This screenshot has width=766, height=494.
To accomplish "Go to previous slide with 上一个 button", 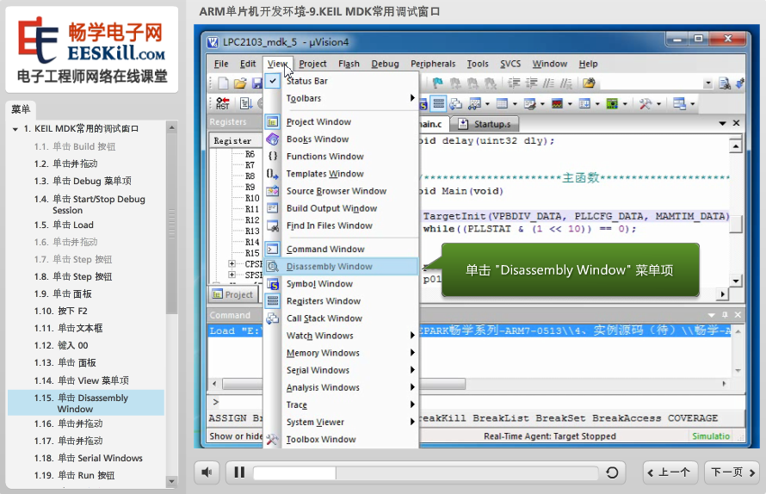I will tap(669, 472).
